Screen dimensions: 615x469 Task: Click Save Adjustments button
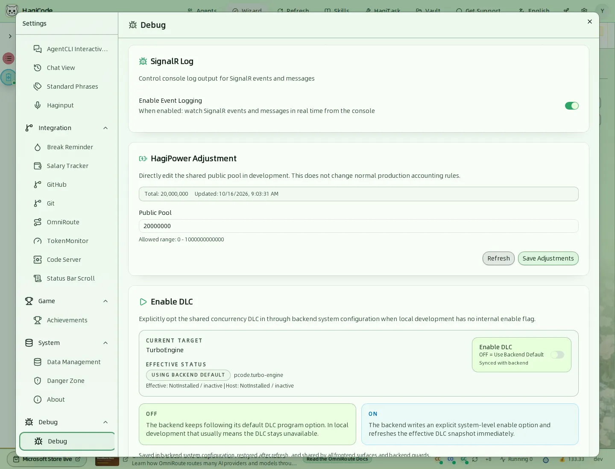[x=548, y=258]
